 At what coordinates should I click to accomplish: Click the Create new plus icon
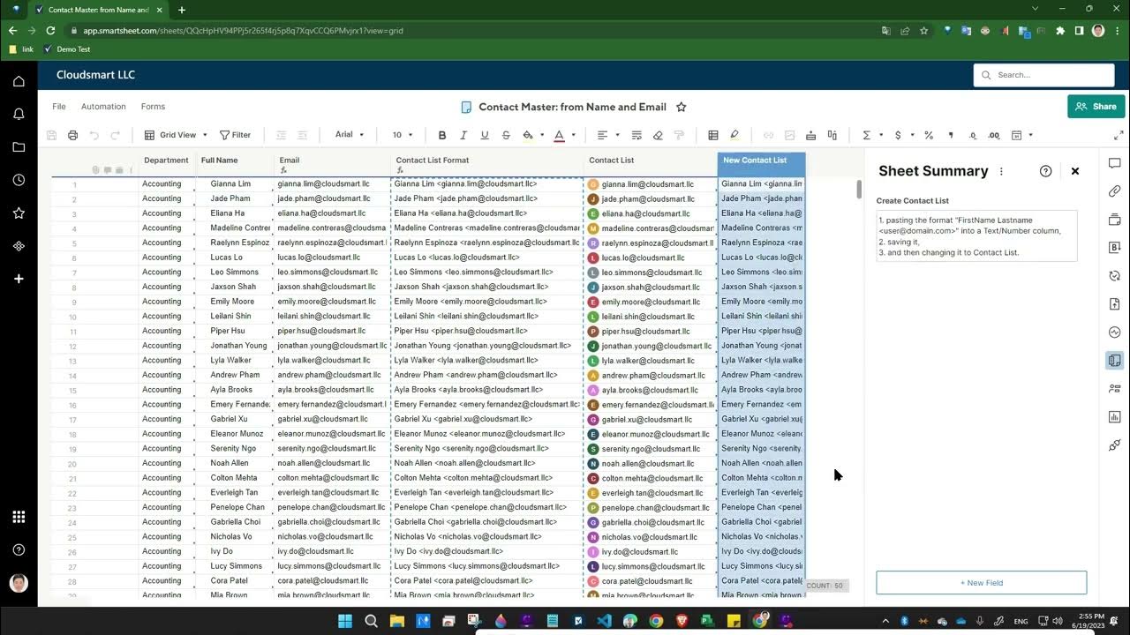point(19,279)
